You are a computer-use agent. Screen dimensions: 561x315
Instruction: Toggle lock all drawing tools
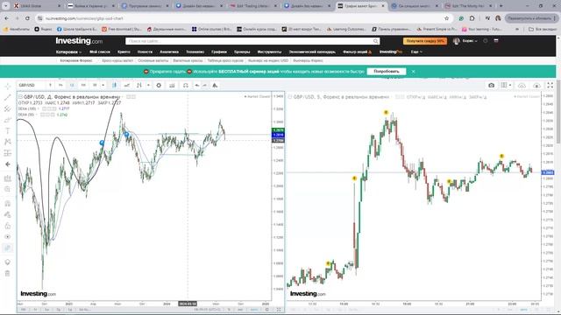(8, 226)
